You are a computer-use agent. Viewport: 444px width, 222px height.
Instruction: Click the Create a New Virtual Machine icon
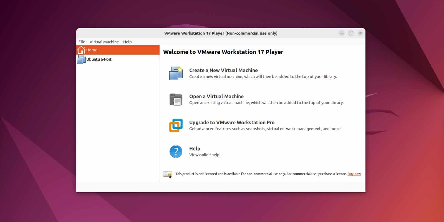(176, 73)
